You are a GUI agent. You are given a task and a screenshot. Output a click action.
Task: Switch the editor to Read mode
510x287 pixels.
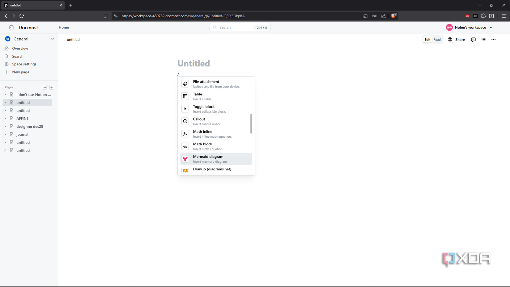point(437,39)
